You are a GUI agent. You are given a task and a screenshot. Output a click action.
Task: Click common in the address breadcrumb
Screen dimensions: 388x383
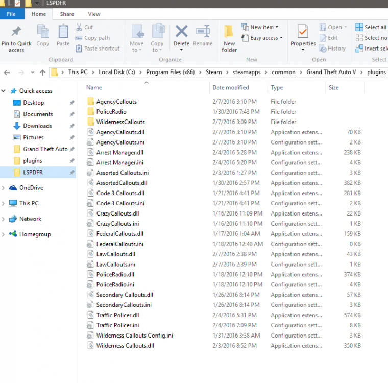(283, 72)
